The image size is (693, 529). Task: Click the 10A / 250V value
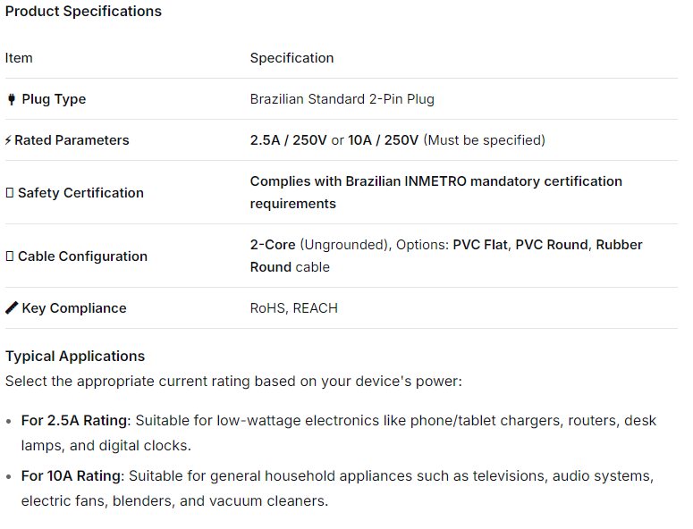[384, 140]
